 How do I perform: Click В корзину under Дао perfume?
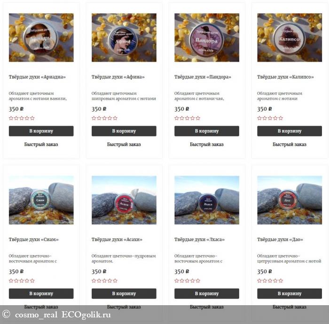(290, 293)
